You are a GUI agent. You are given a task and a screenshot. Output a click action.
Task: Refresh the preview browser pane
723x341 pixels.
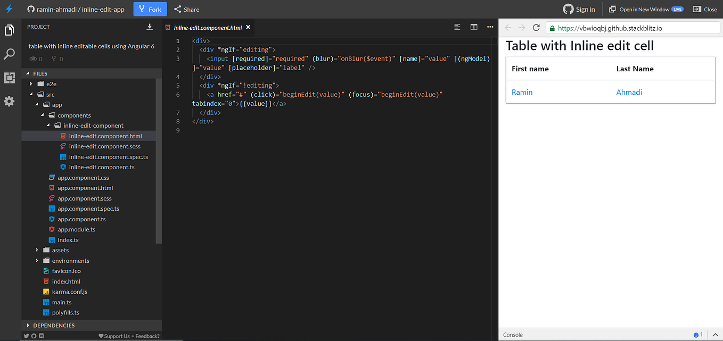pyautogui.click(x=536, y=27)
